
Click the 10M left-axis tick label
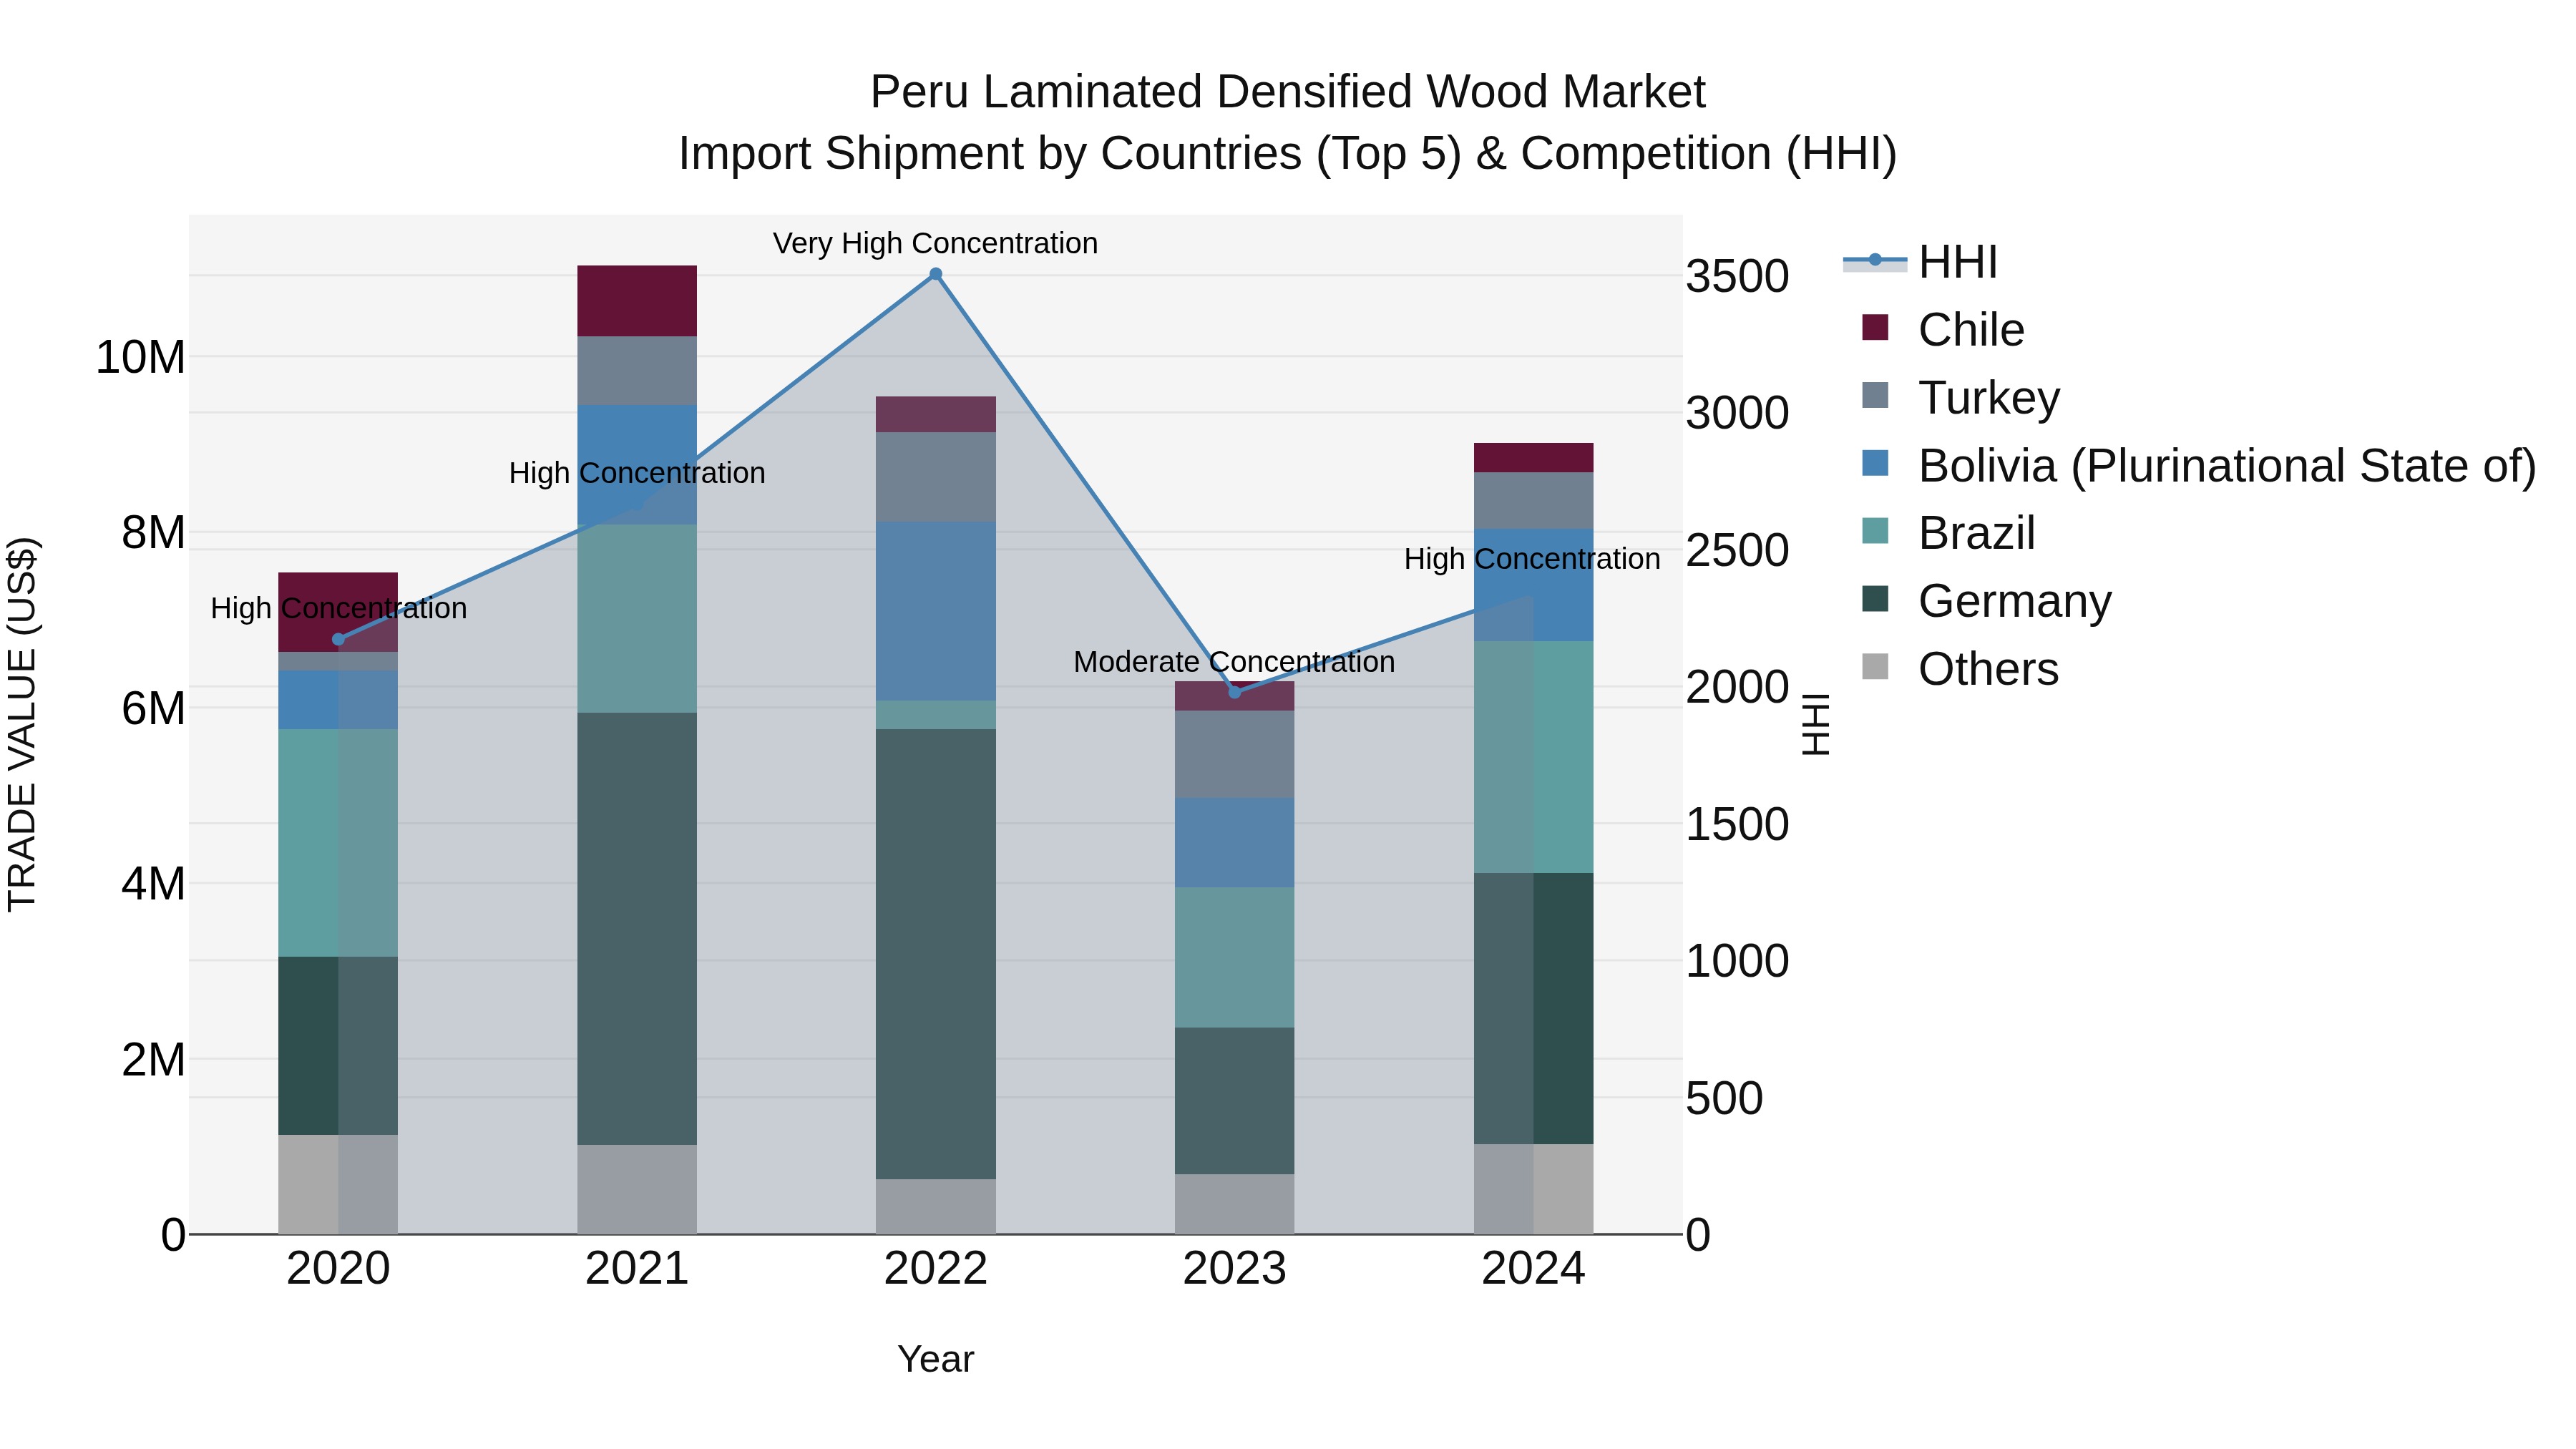click(x=140, y=357)
